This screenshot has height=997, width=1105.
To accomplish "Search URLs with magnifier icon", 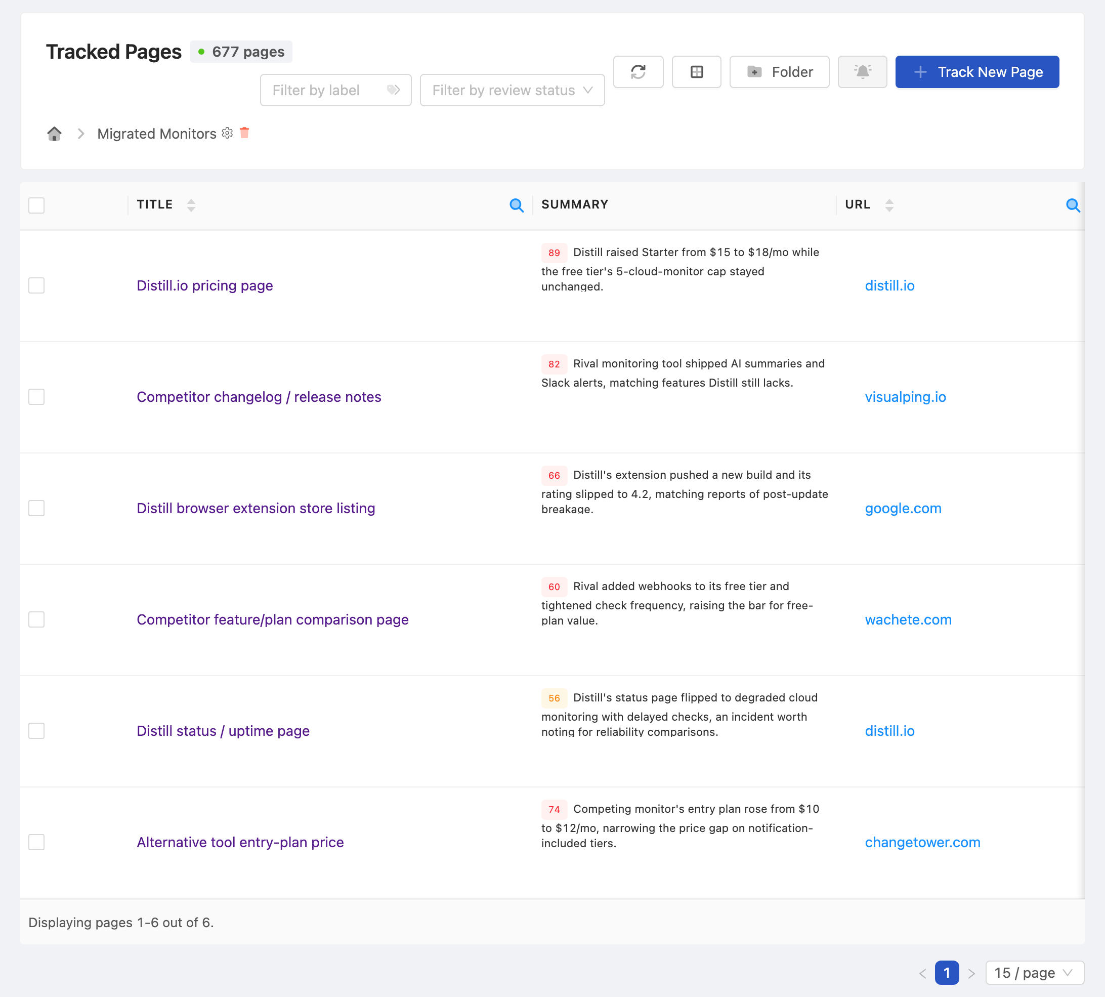I will (1073, 205).
